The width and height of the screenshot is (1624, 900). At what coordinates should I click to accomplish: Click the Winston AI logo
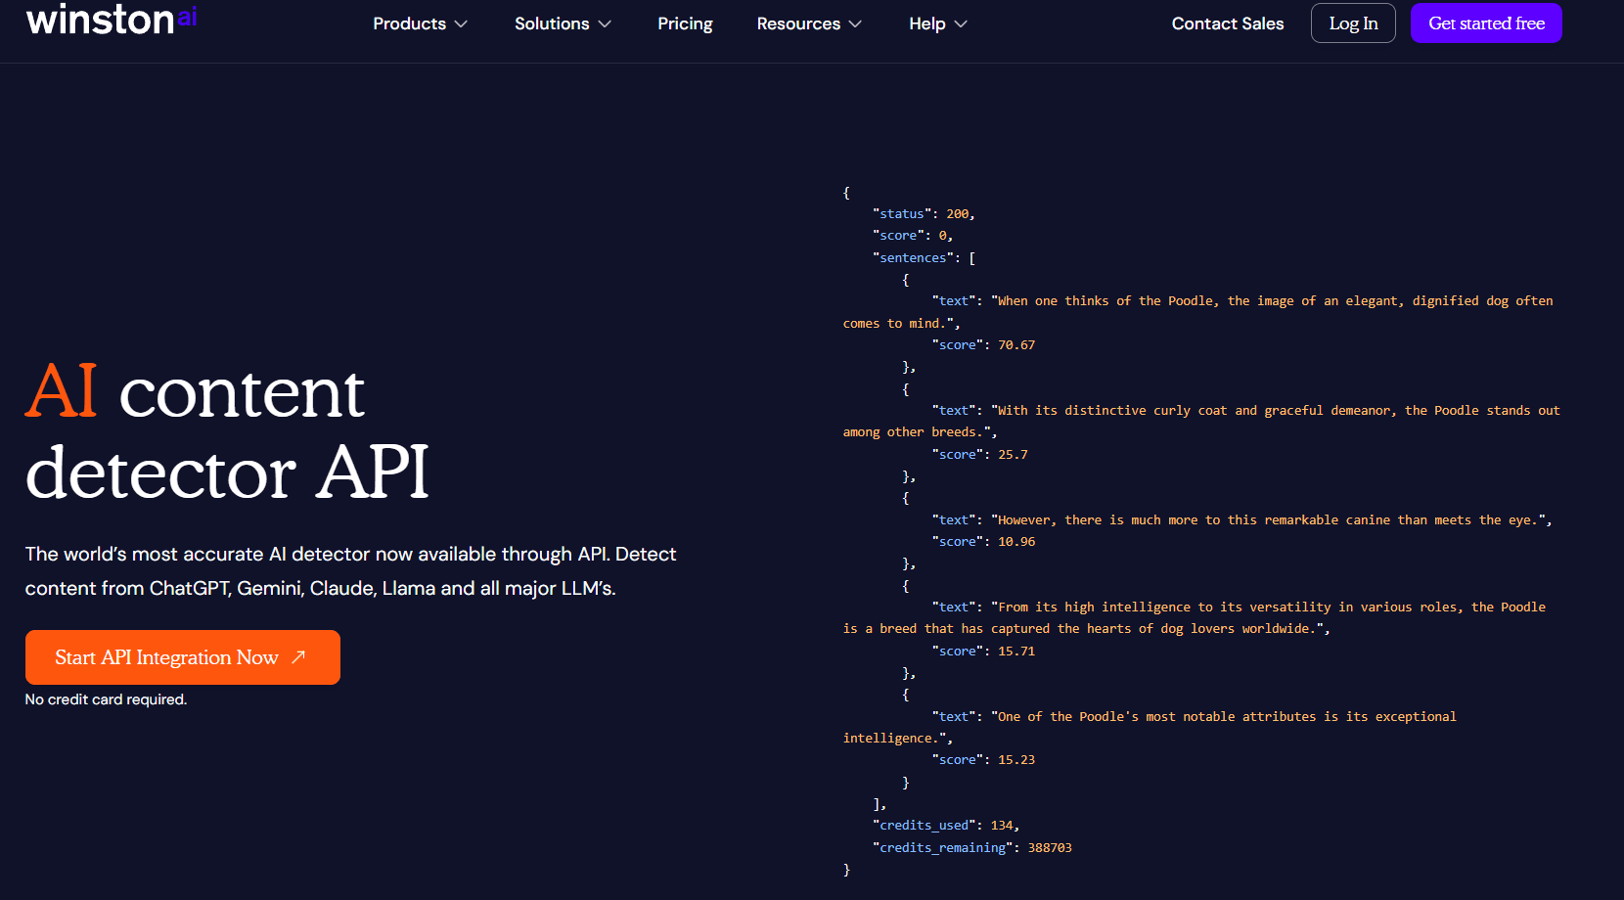pyautogui.click(x=112, y=20)
